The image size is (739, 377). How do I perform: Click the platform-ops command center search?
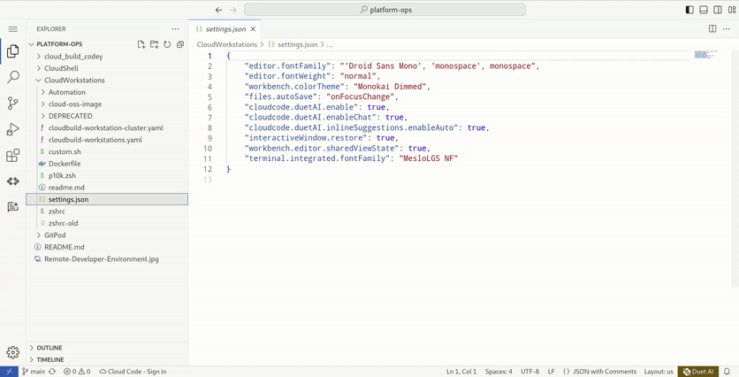[385, 10]
